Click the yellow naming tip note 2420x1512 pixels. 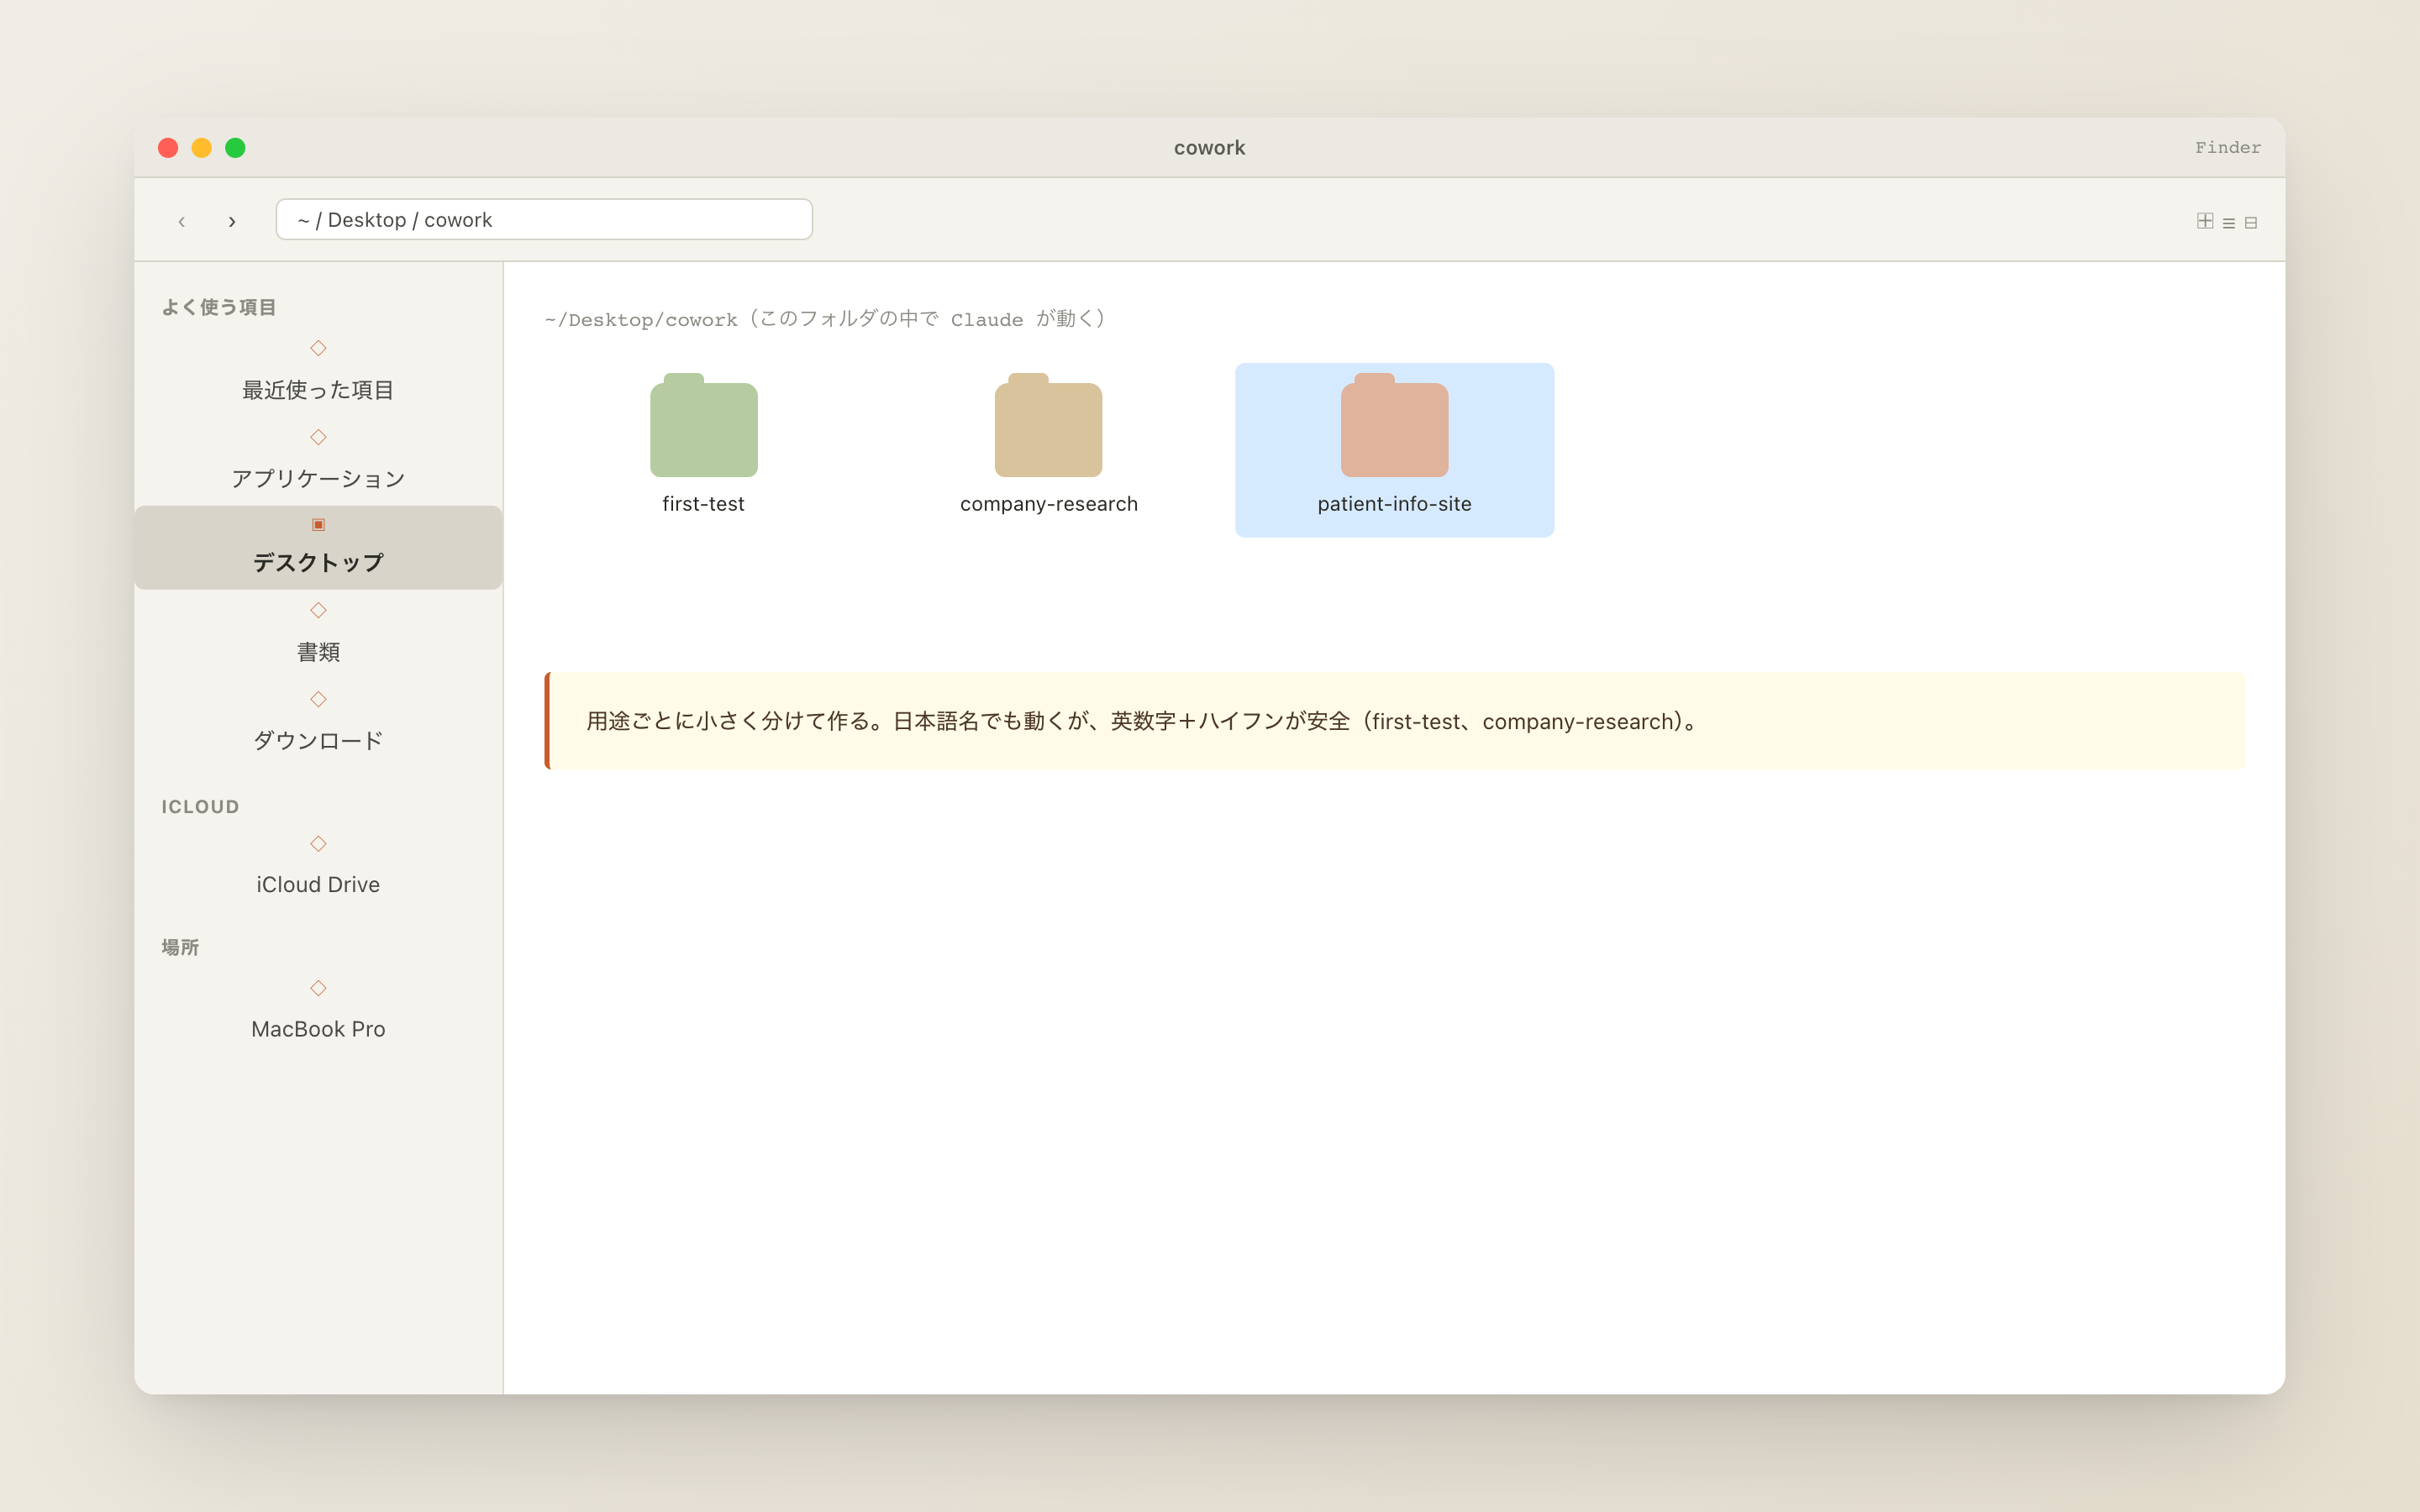point(1394,721)
